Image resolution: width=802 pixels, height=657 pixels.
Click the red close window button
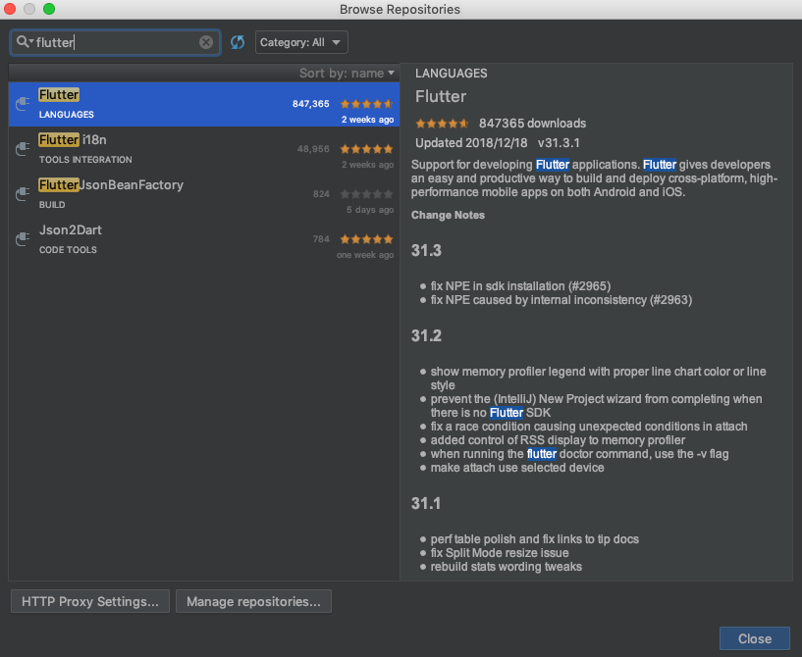click(x=10, y=9)
